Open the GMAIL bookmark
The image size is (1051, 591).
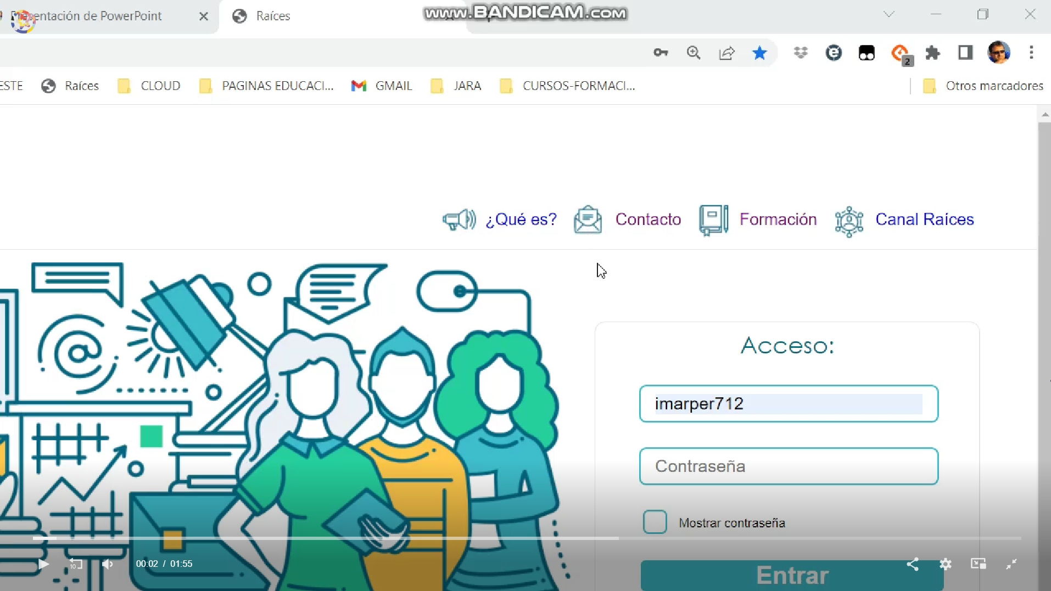382,86
